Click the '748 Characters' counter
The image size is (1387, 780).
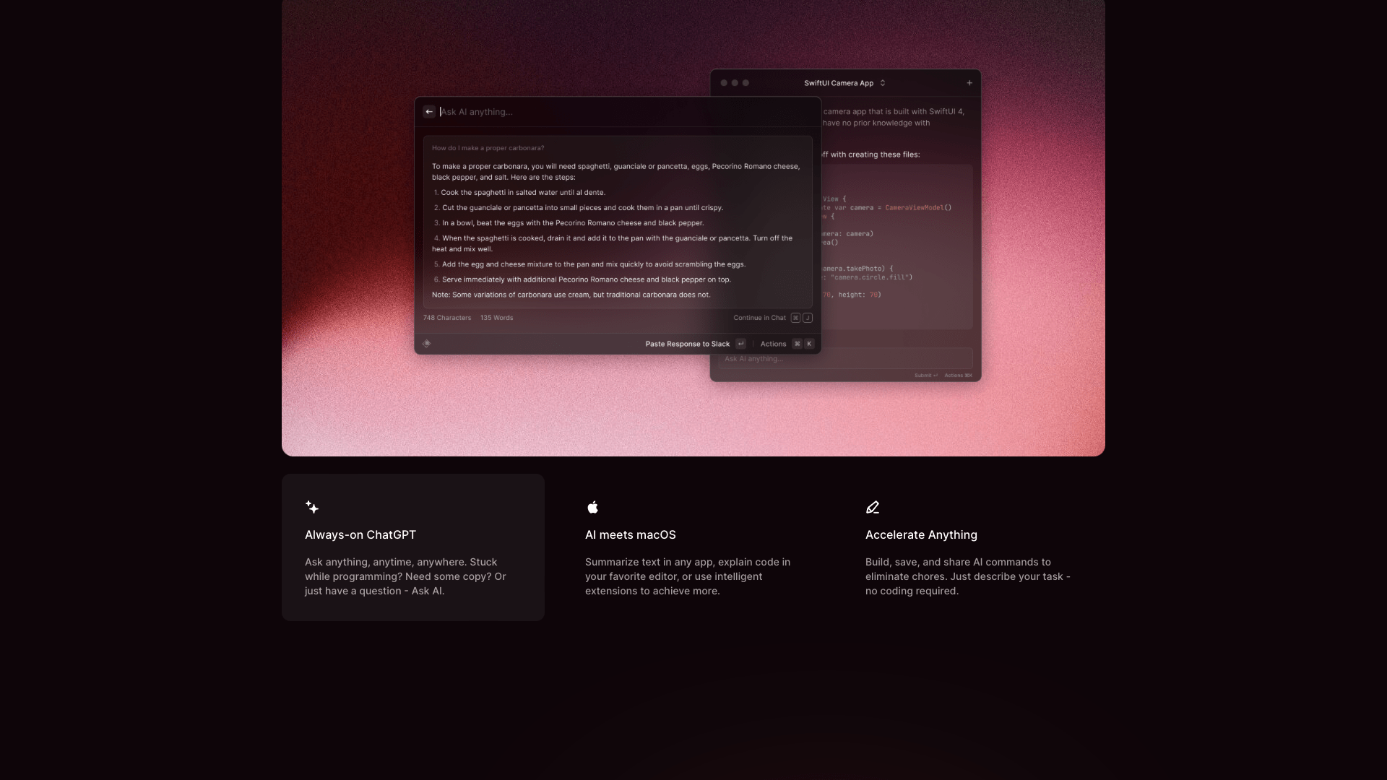pos(446,318)
